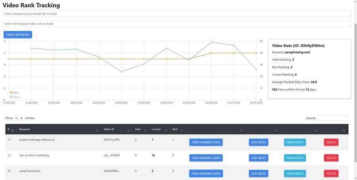Viewport: 357px width, 180px height.
Task: Click the sort icon for Best column
Action: [x=182, y=130]
